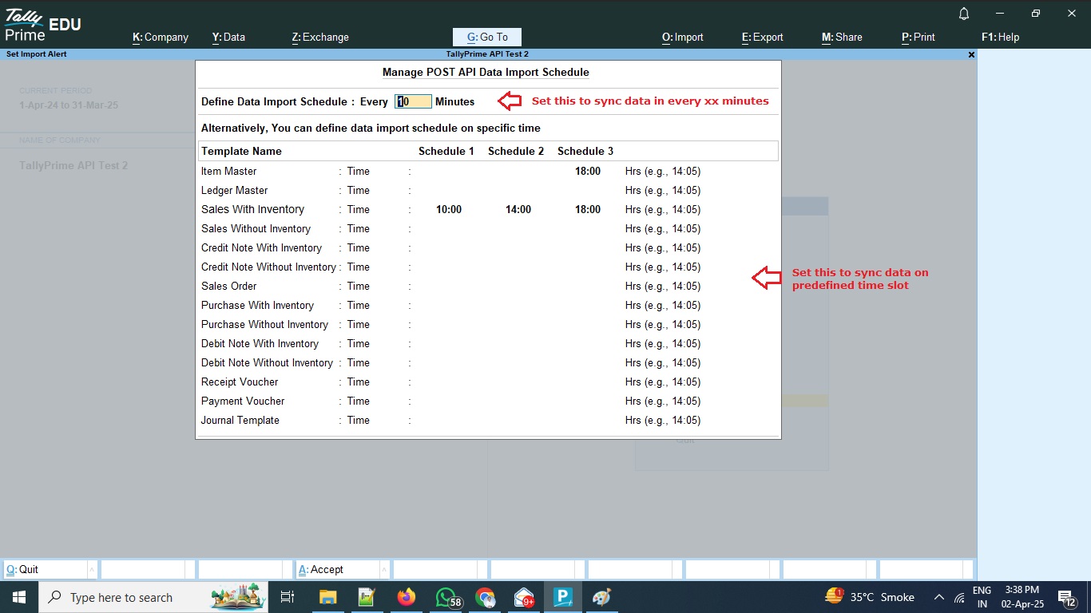Viewport: 1091px width, 613px height.
Task: Open File Explorer from taskbar
Action: (x=327, y=597)
